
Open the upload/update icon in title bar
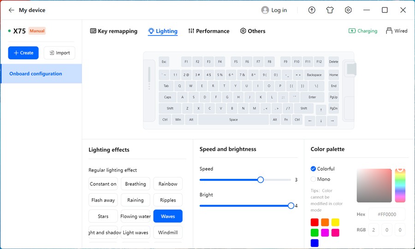coord(312,10)
